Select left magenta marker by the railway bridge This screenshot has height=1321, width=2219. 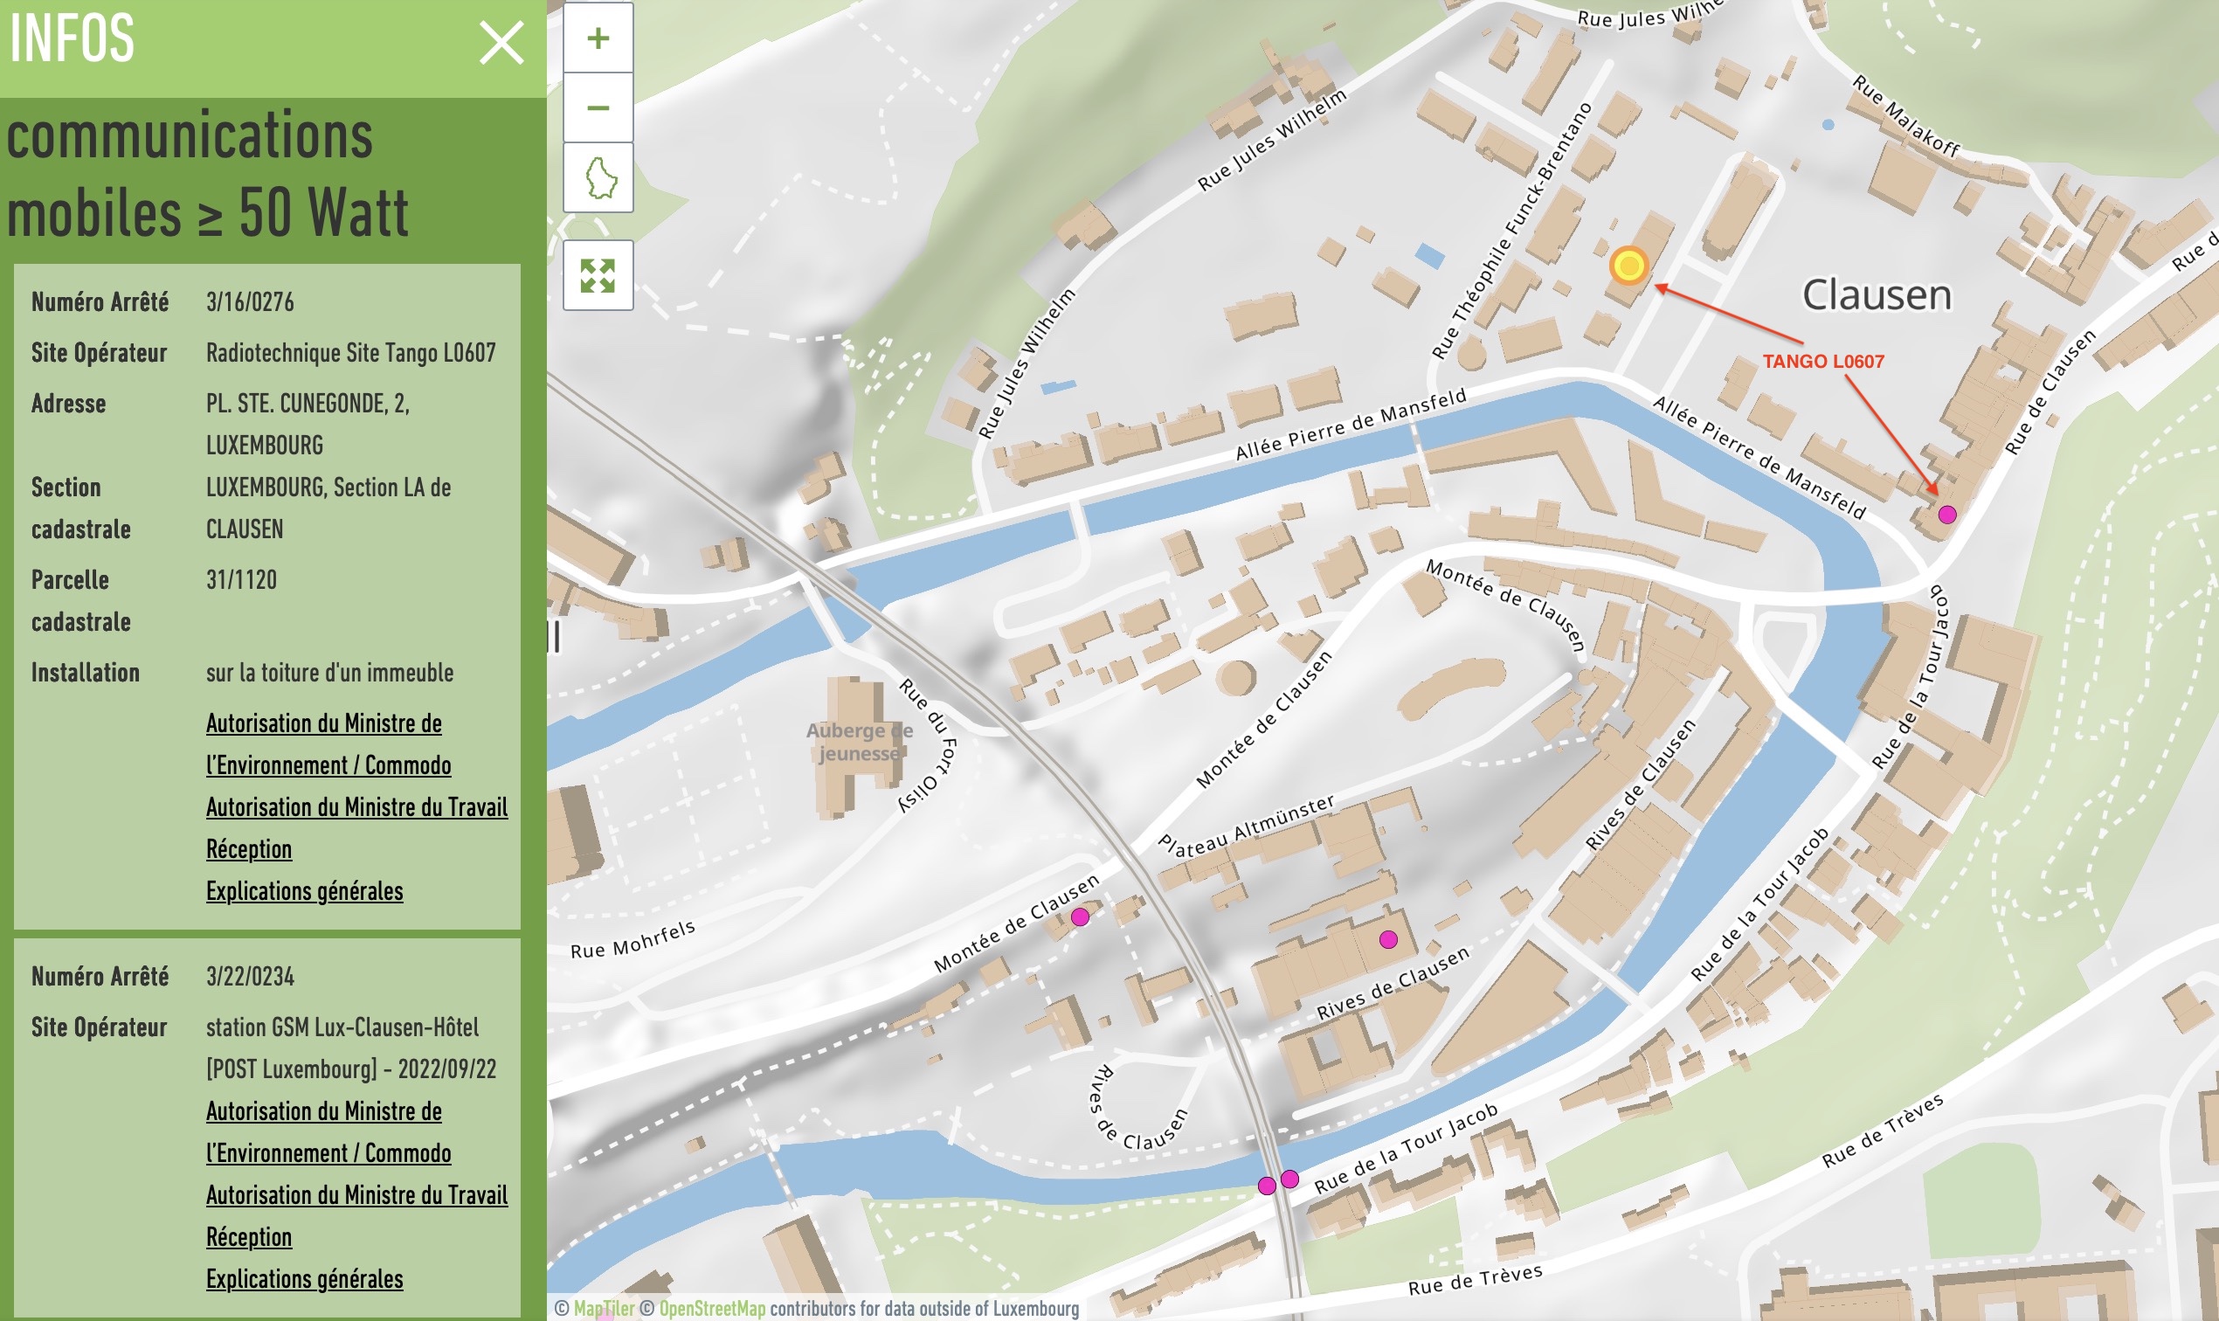(x=1267, y=1186)
